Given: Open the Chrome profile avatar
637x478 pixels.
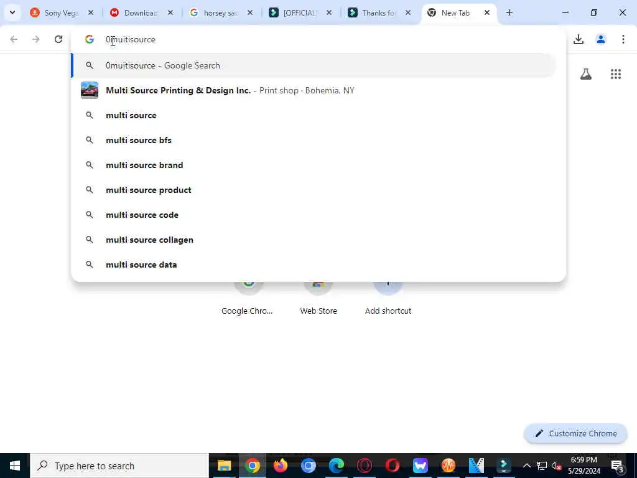Looking at the screenshot, I should [601, 39].
